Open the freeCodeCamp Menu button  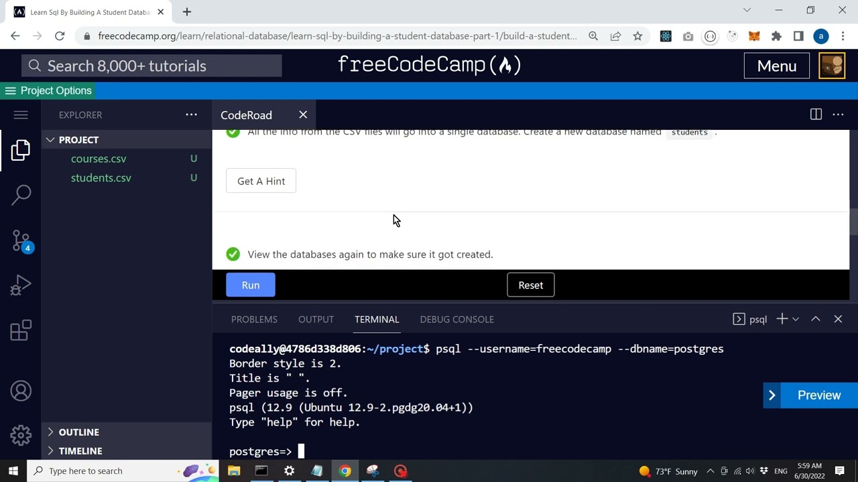pyautogui.click(x=777, y=66)
